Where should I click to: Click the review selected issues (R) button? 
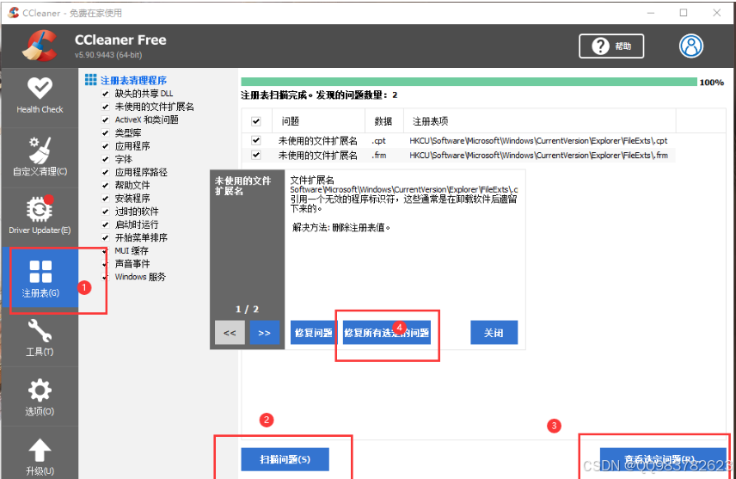click(x=663, y=459)
